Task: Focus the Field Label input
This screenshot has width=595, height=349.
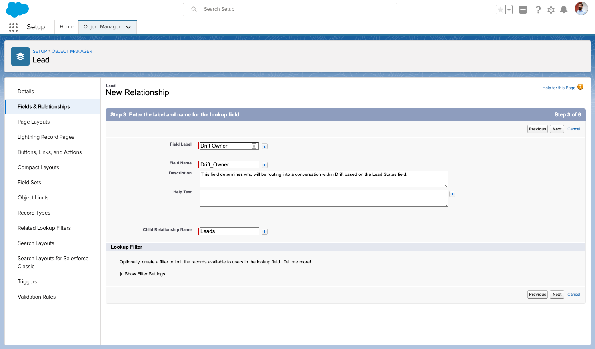Action: point(228,146)
